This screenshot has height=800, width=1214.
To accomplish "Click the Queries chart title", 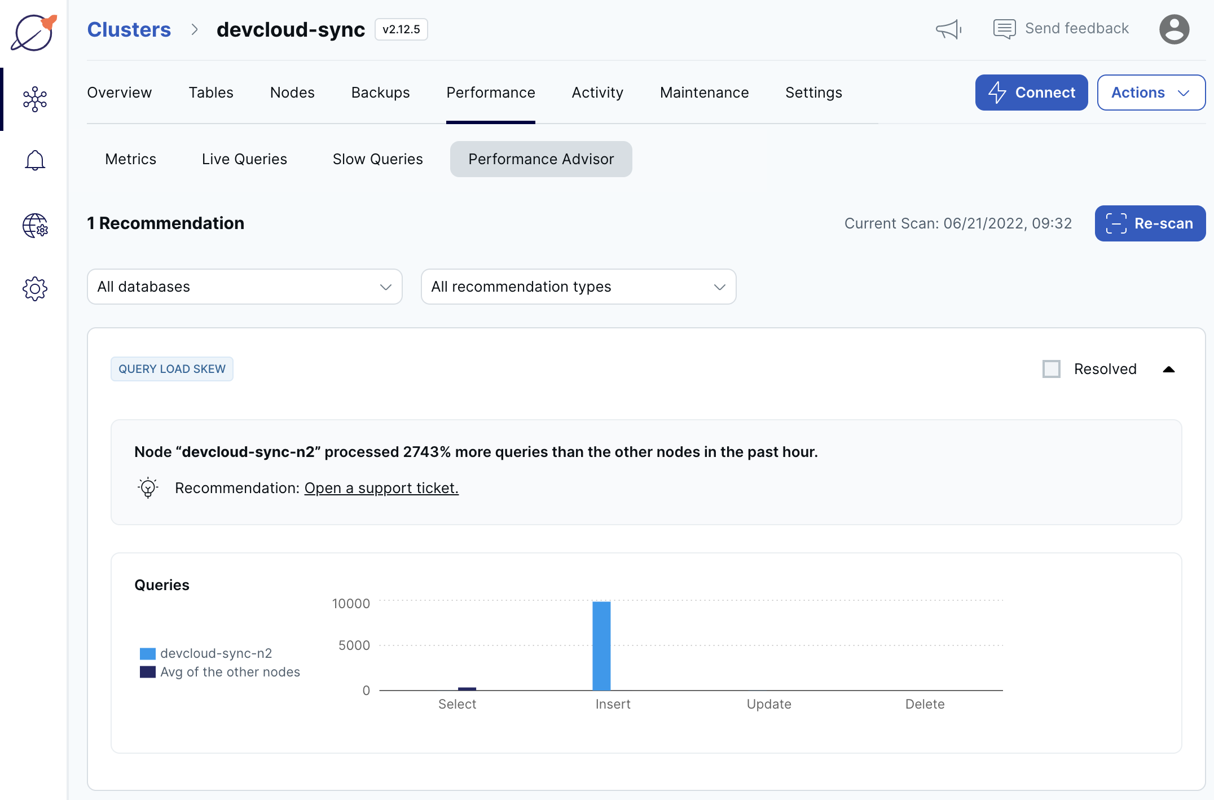I will coord(162,585).
